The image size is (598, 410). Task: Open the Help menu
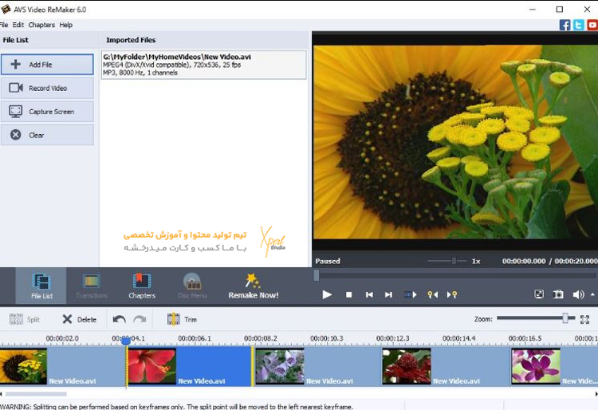[x=66, y=25]
